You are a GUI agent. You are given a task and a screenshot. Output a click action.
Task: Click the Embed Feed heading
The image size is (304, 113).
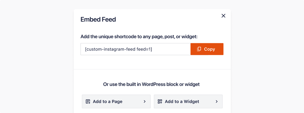pyautogui.click(x=98, y=19)
